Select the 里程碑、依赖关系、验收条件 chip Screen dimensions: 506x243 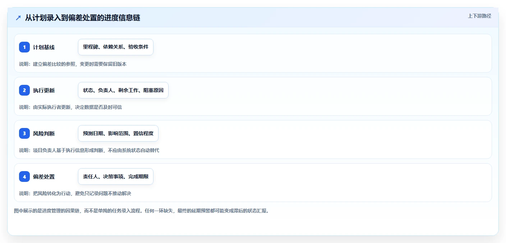pyautogui.click(x=116, y=47)
